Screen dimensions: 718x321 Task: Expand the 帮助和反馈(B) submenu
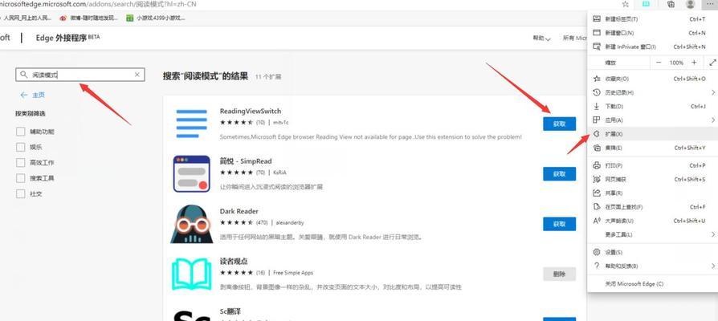coord(652,266)
